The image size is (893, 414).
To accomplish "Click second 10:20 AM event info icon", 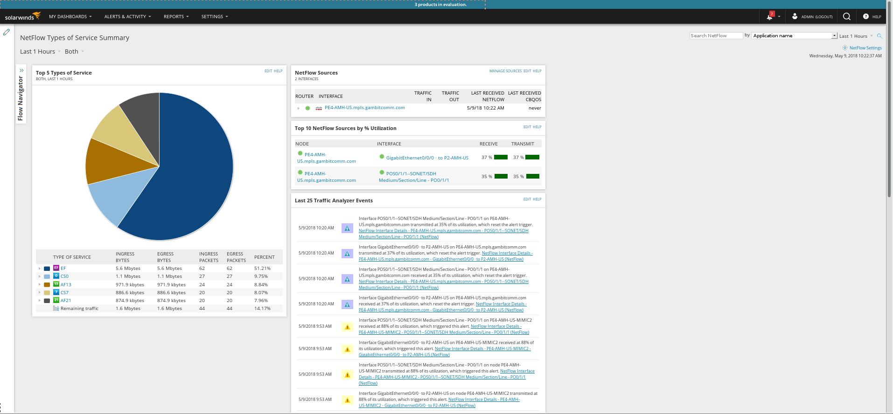I will 347,254.
